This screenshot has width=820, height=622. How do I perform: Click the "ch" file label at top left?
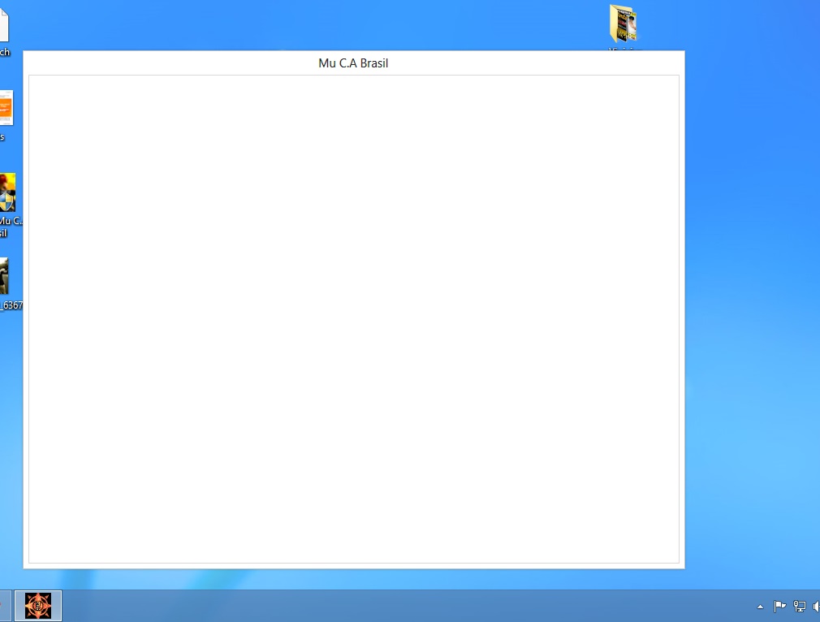(x=4, y=53)
